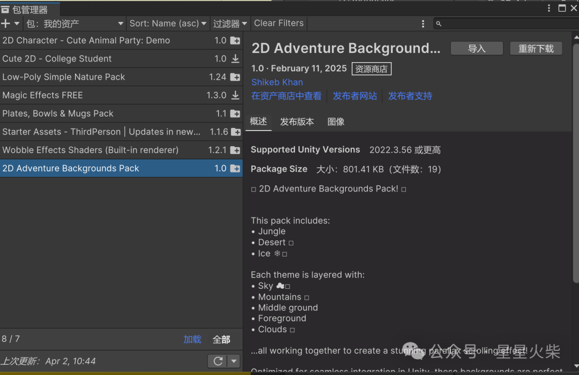Click the add package plus icon
Viewport: 579px width, 375px height.
pyautogui.click(x=5, y=24)
